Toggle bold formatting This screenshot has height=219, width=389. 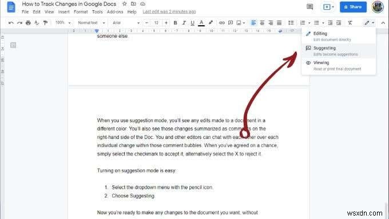[175, 23]
